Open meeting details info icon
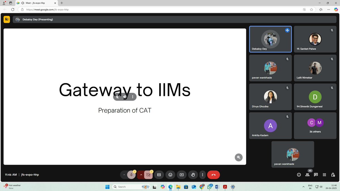The width and height of the screenshot is (340, 191). click(x=299, y=175)
